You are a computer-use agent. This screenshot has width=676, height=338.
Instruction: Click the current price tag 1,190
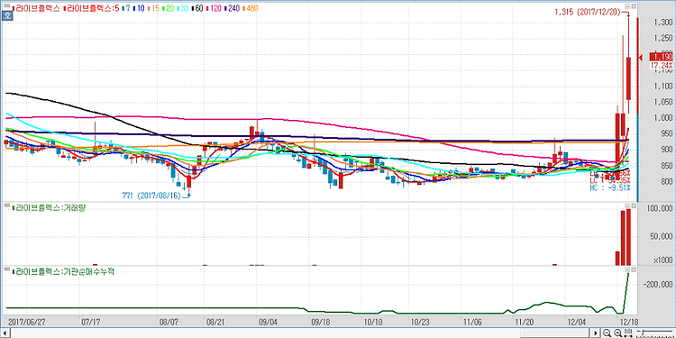[x=662, y=57]
